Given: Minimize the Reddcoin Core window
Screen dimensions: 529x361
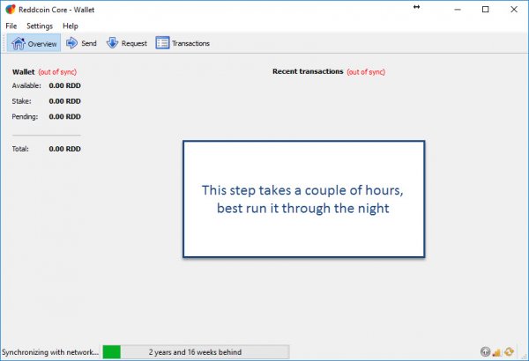Looking at the screenshot, I should pyautogui.click(x=458, y=10).
